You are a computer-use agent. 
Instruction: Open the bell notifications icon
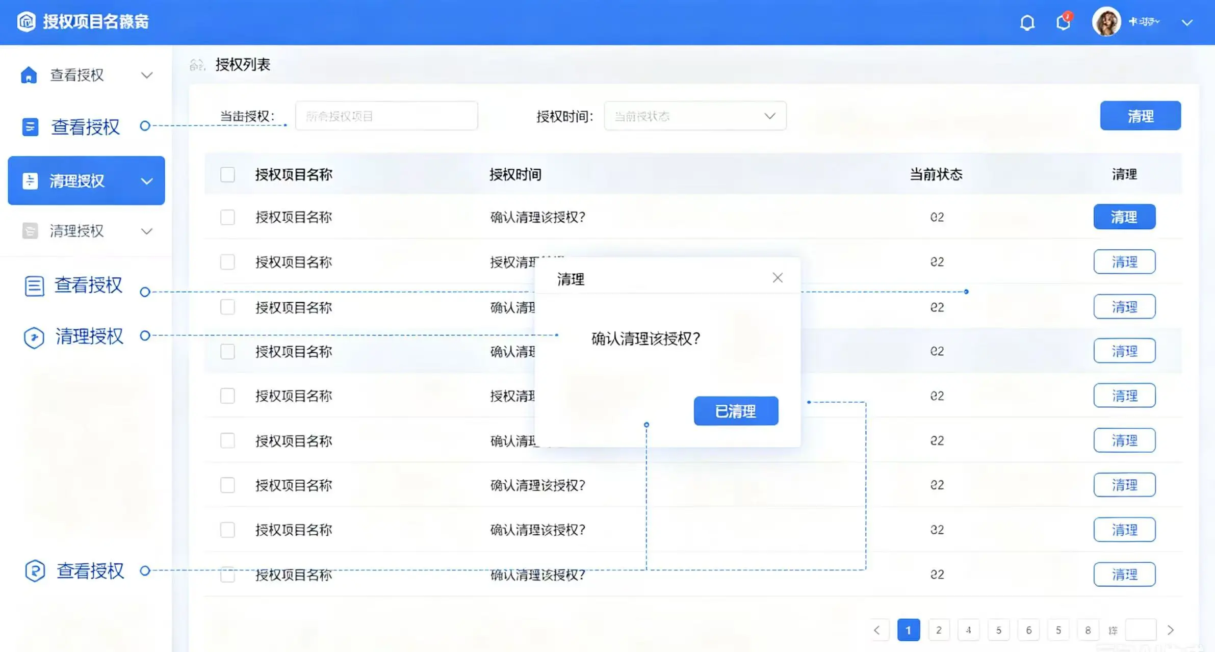1027,22
